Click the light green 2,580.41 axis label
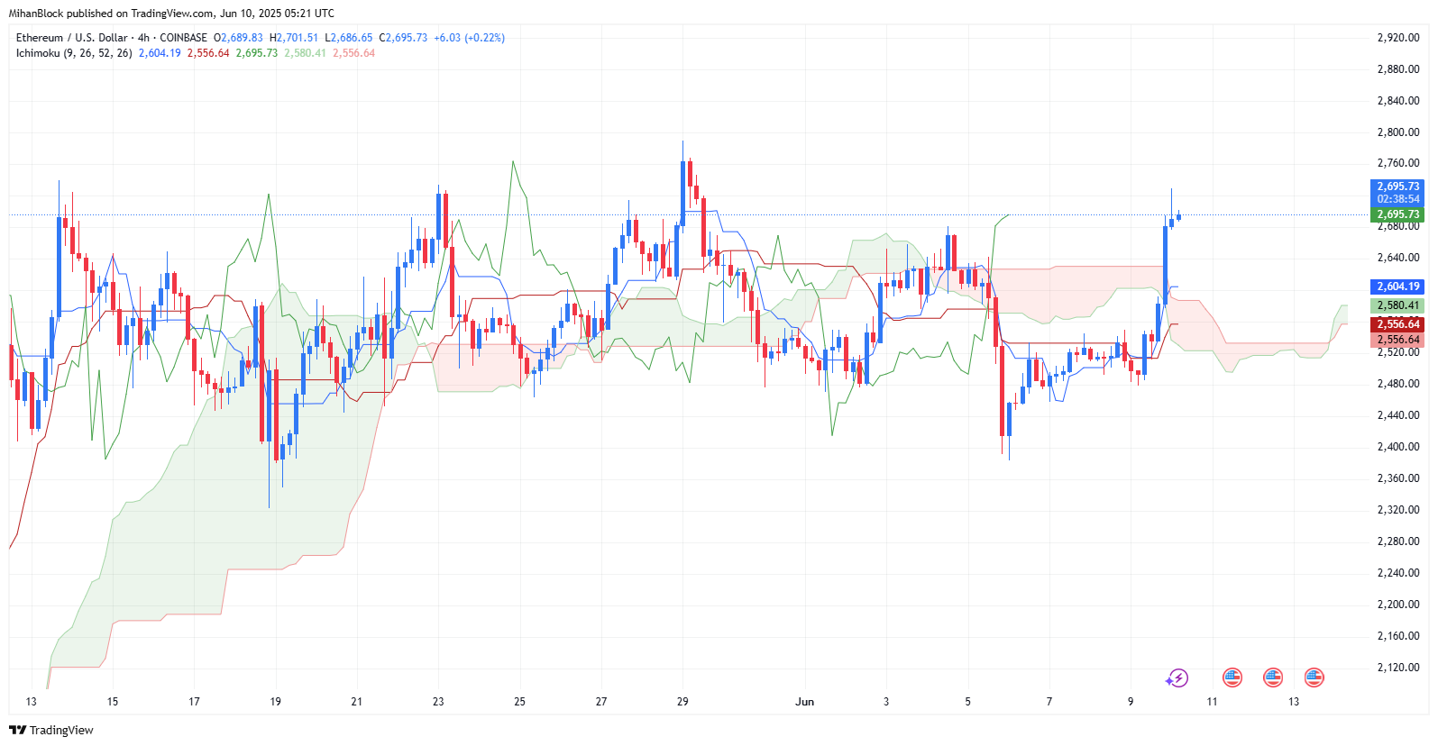 pos(1397,305)
